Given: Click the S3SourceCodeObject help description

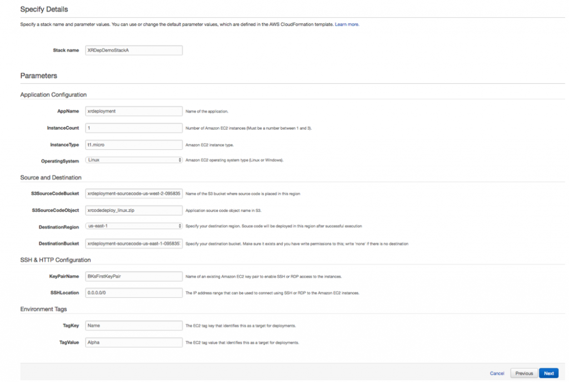Looking at the screenshot, I should (223, 210).
